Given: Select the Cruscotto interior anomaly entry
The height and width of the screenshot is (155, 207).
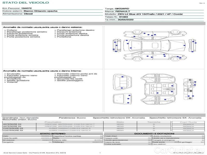Looking at the screenshot, I should coord(14,74).
